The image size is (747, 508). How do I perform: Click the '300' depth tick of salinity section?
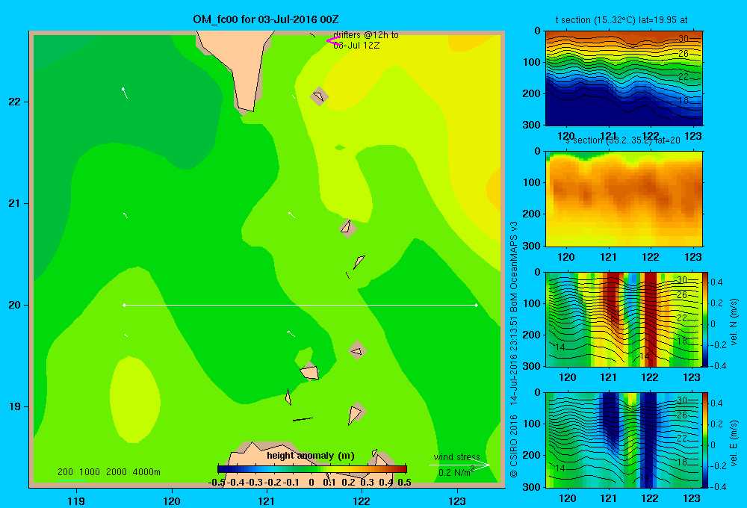click(532, 246)
